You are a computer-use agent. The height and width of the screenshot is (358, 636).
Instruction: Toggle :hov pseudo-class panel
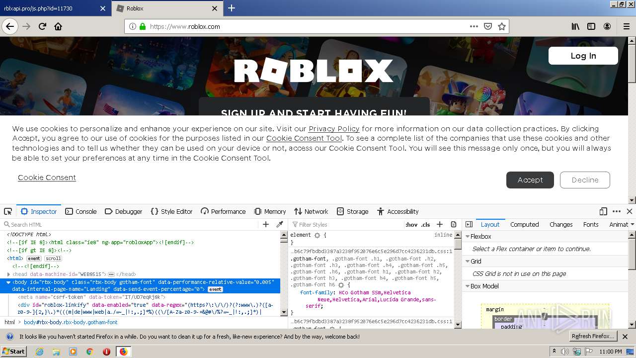[411, 225]
